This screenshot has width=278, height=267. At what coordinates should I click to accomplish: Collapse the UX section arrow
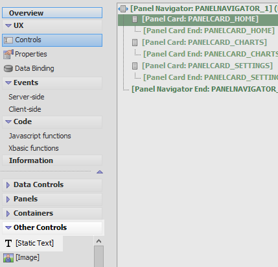pyautogui.click(x=8, y=25)
